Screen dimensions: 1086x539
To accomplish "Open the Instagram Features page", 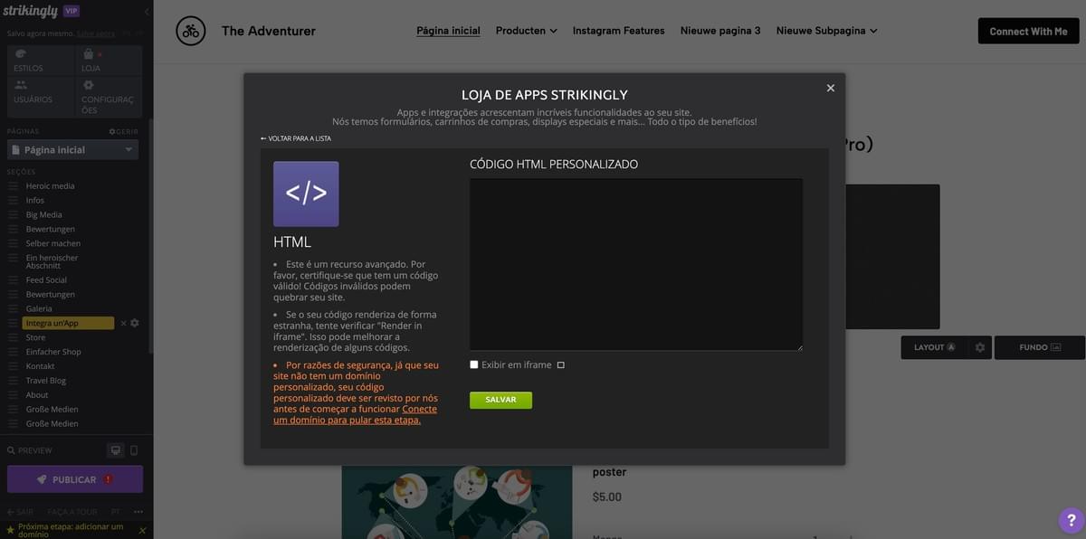I will click(x=619, y=31).
